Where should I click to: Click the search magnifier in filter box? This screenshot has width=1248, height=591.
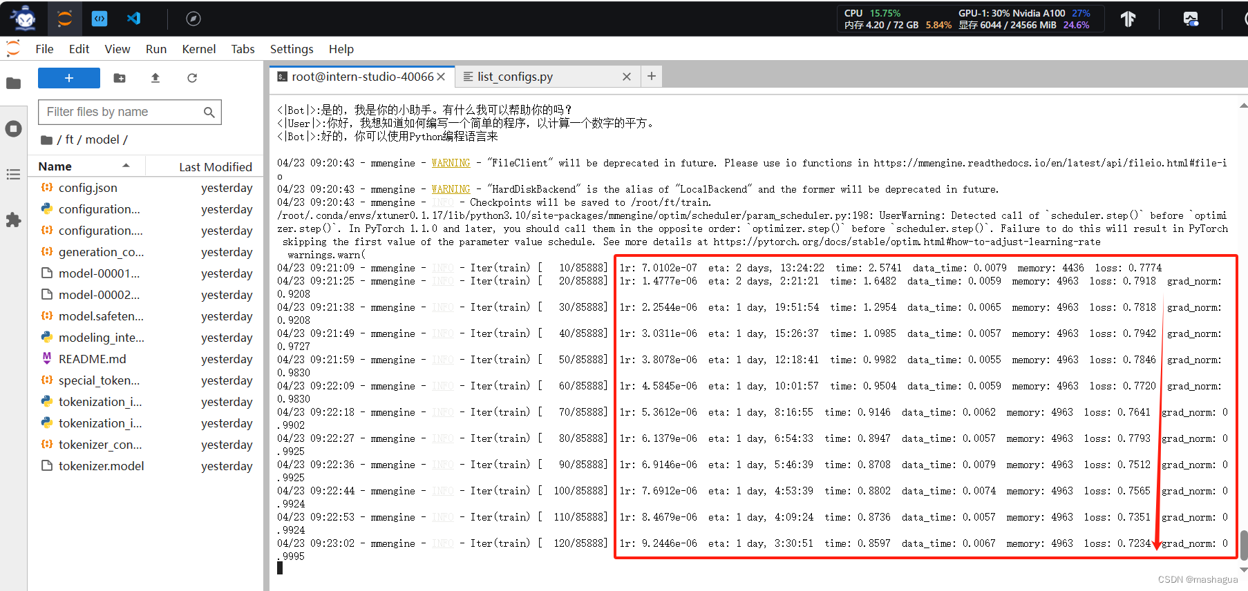[x=209, y=112]
